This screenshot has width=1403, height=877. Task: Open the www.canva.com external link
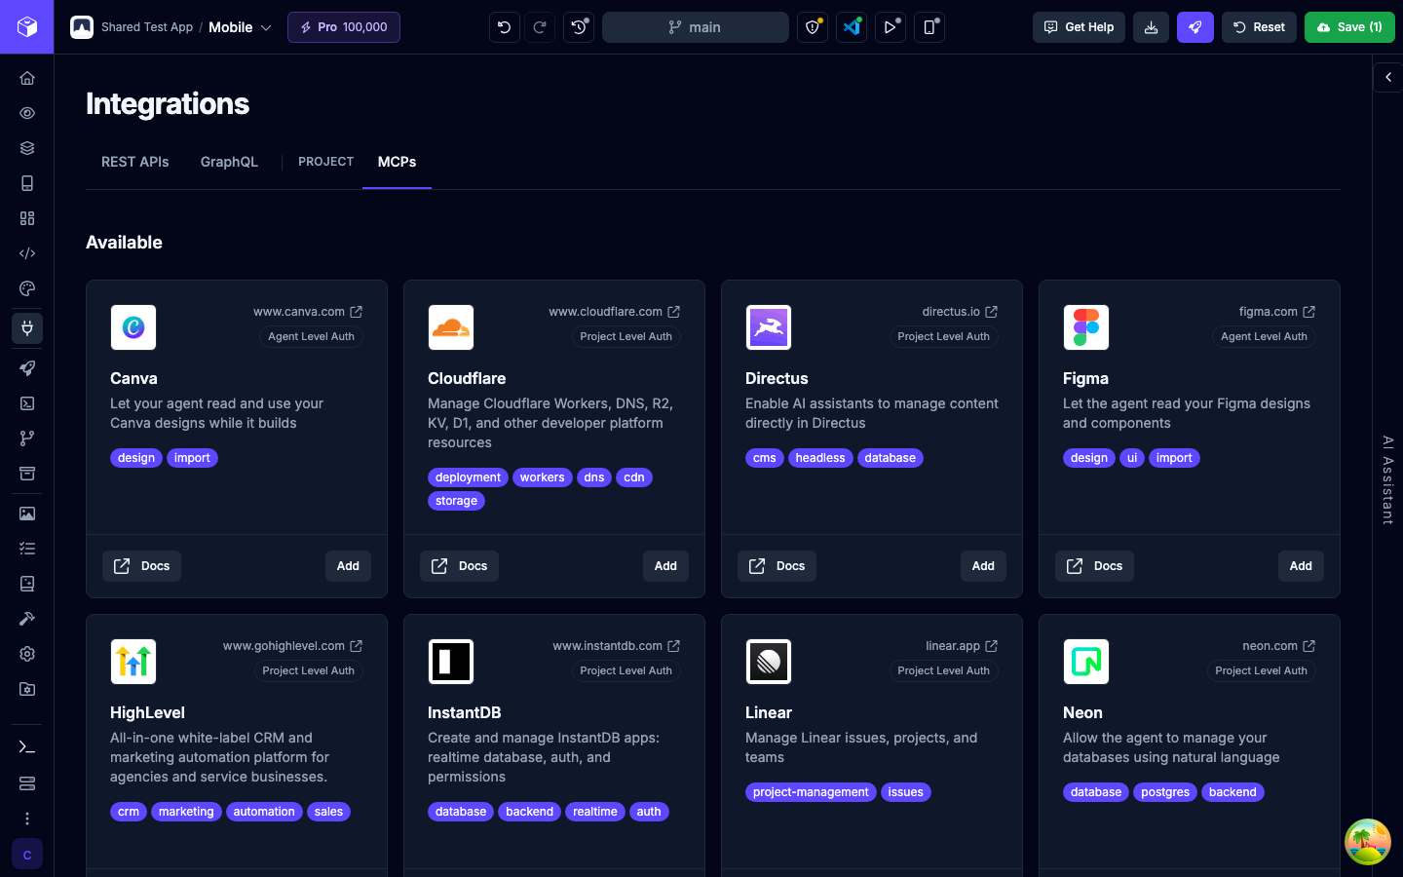click(x=308, y=312)
